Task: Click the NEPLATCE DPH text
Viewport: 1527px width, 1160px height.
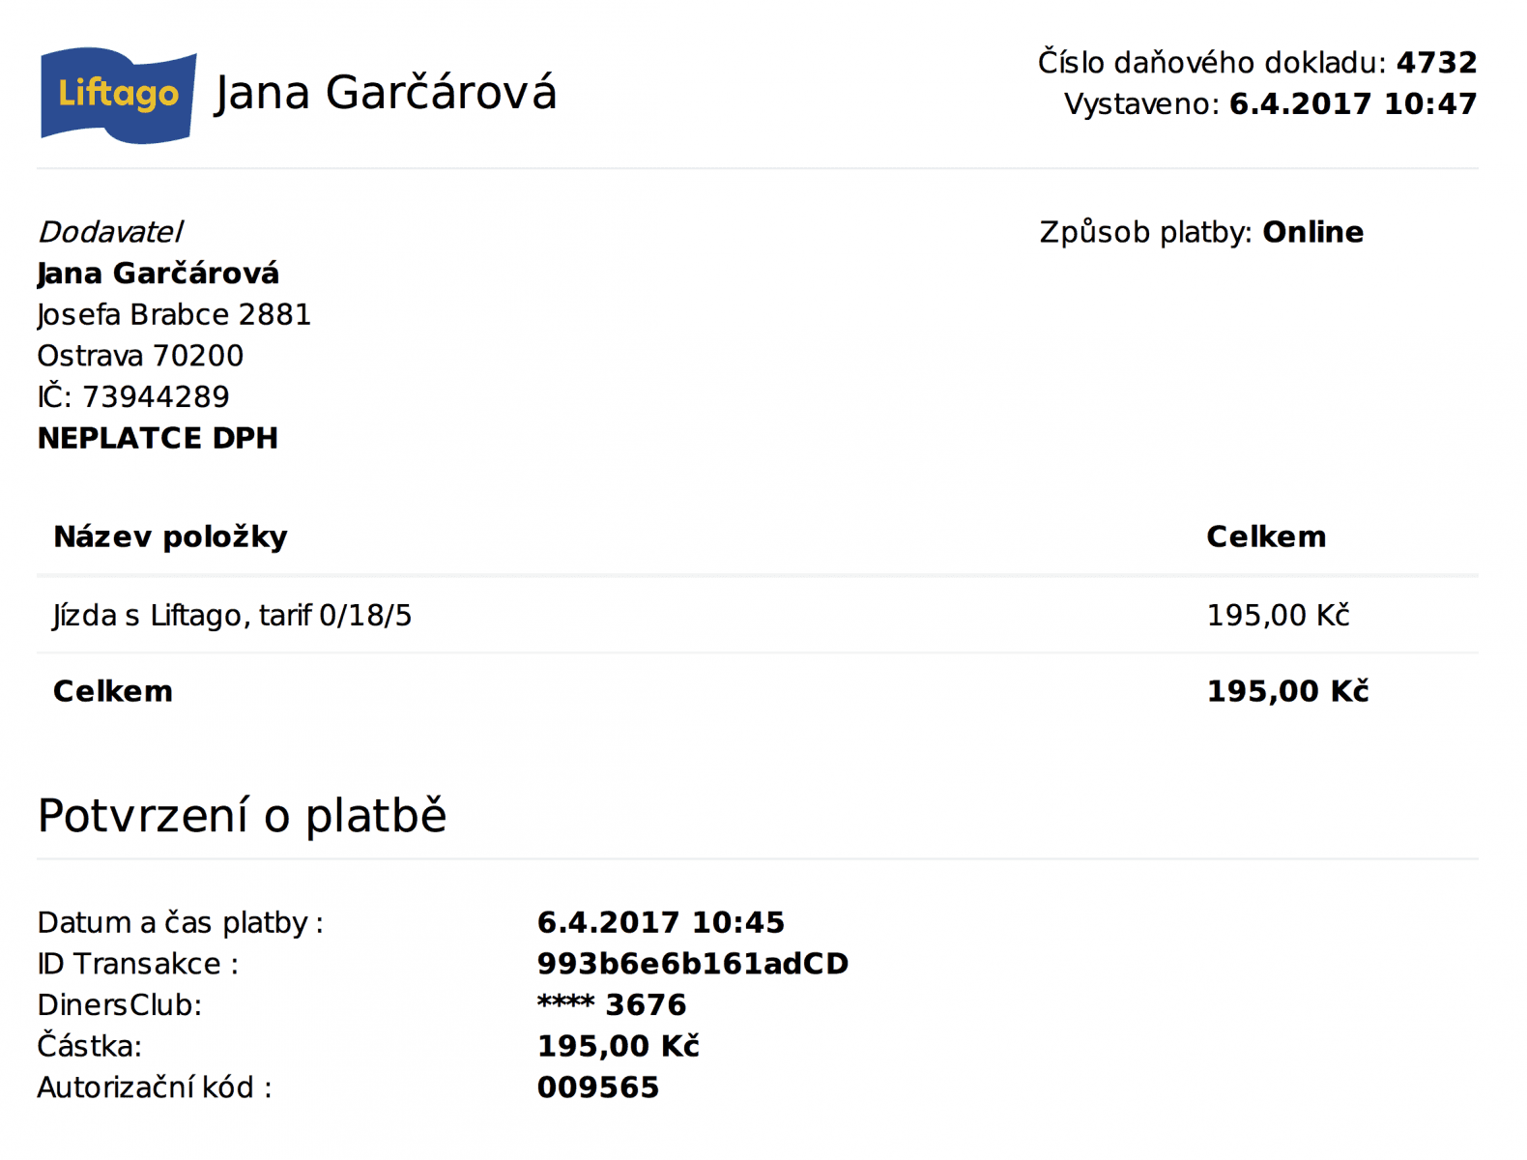Action: (158, 439)
